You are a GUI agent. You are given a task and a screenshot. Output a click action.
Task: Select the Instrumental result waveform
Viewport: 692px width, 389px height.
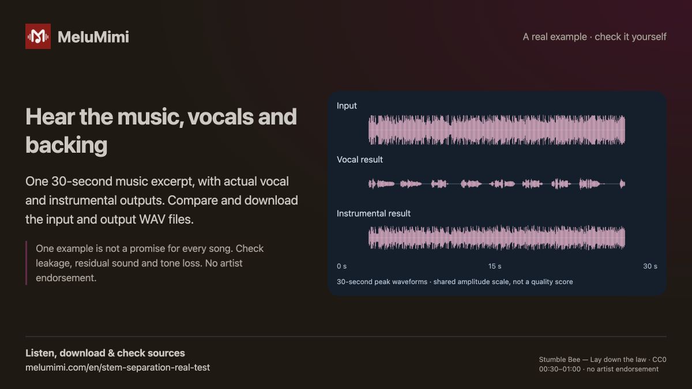(497, 237)
